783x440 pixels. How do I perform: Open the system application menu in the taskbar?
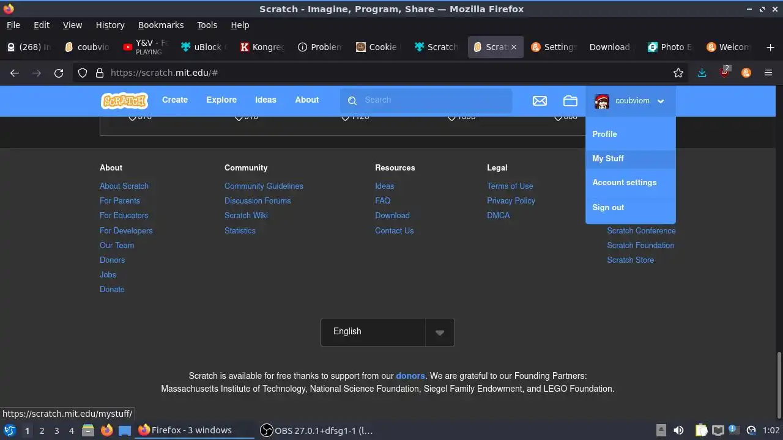[x=10, y=430]
